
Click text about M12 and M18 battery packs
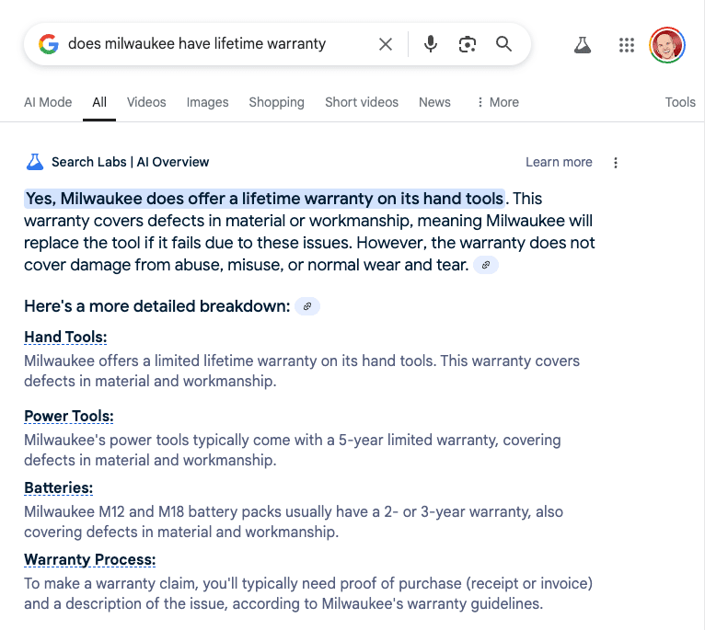[294, 521]
